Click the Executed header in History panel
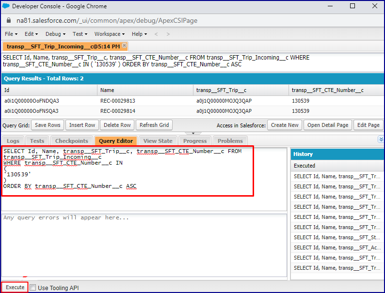 tap(337, 166)
